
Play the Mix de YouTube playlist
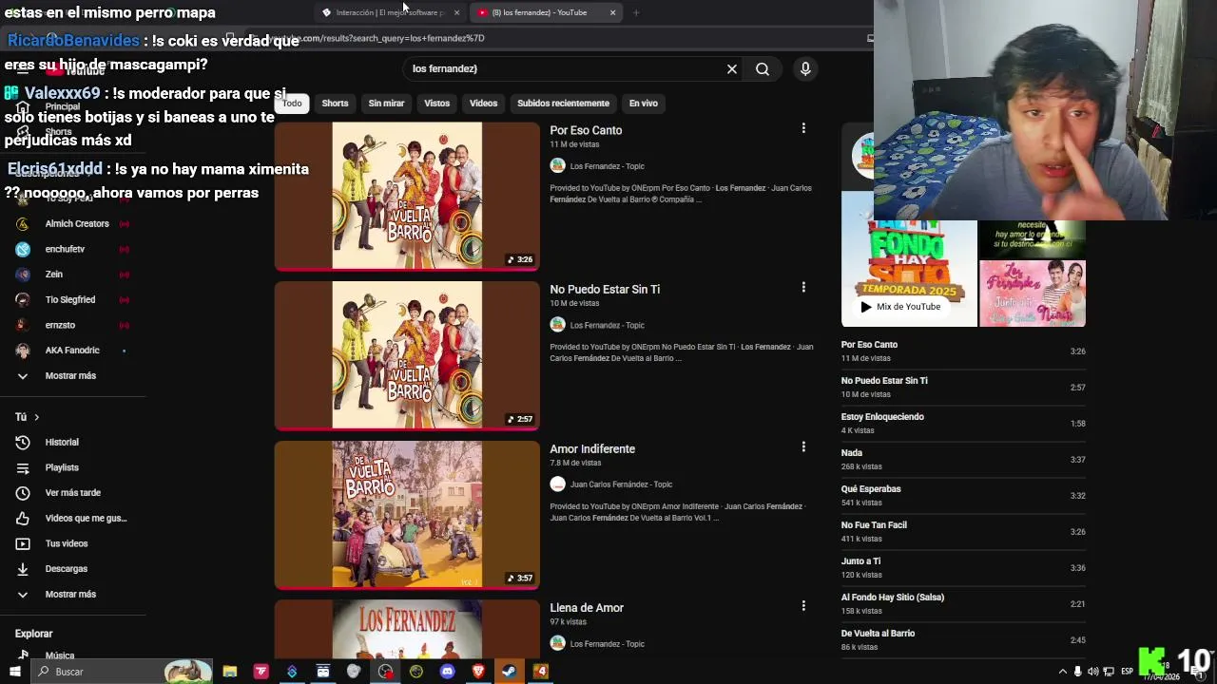click(x=900, y=306)
